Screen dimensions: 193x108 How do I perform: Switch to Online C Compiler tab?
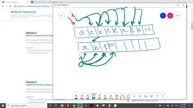[44, 2]
